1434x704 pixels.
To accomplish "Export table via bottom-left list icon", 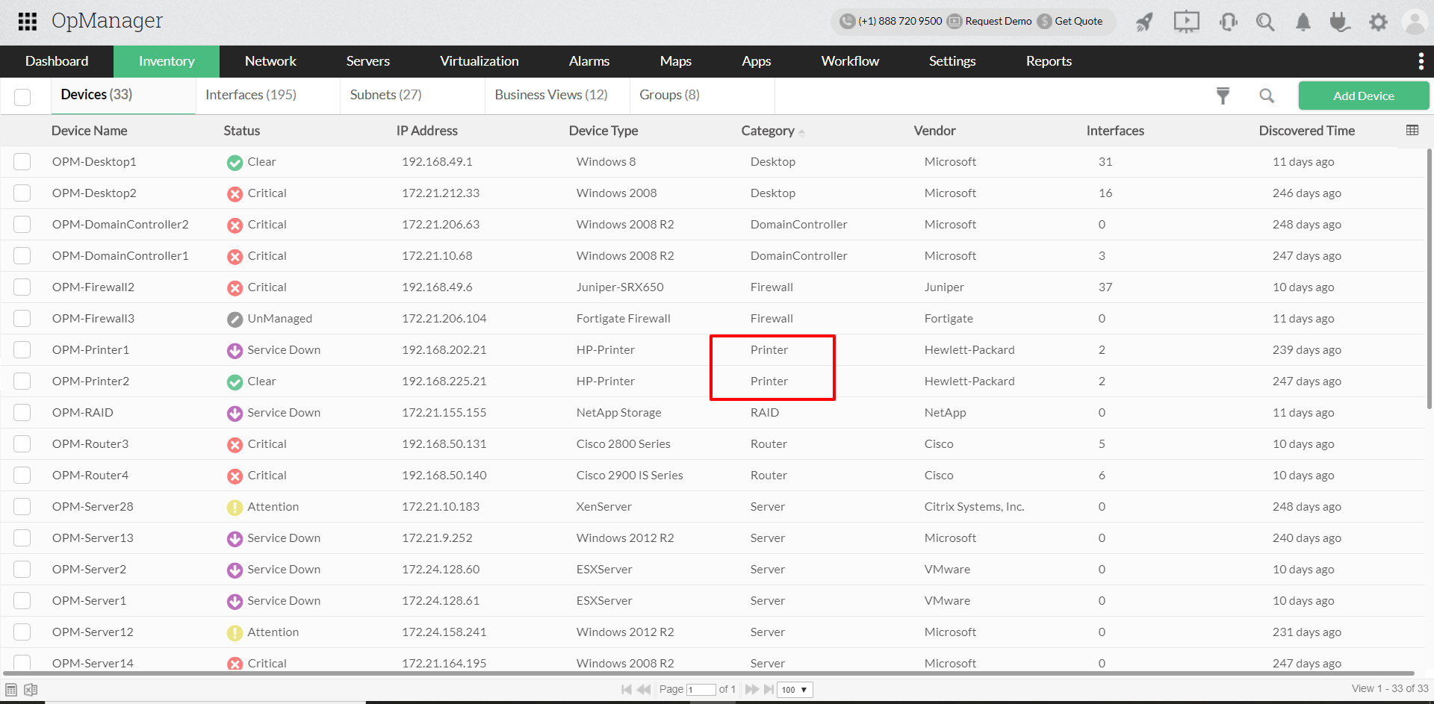I will point(11,689).
